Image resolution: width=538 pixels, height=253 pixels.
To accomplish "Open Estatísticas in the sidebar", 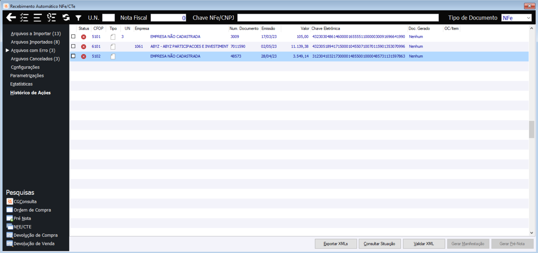I will [21, 84].
